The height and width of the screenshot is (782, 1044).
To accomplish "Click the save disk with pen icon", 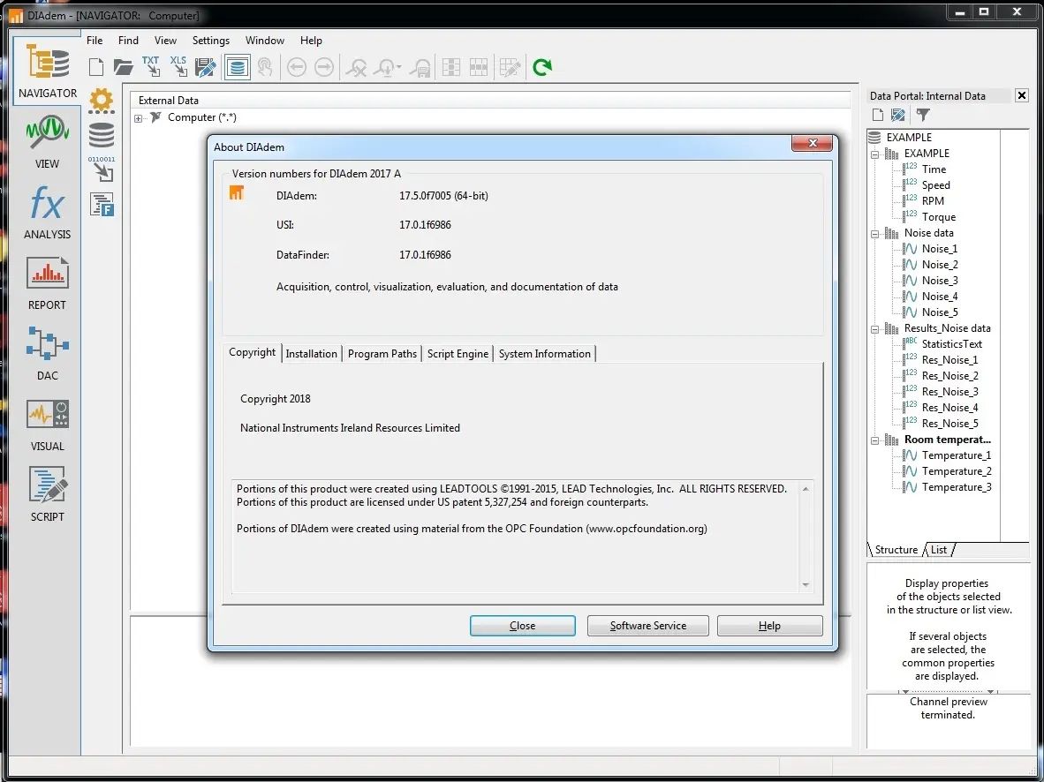I will (206, 67).
